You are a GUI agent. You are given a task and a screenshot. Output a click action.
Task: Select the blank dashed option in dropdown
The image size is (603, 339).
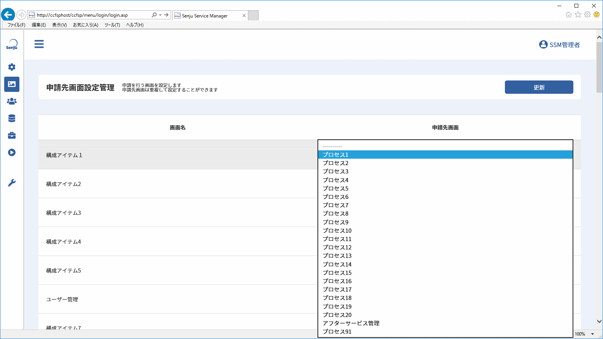click(x=445, y=146)
